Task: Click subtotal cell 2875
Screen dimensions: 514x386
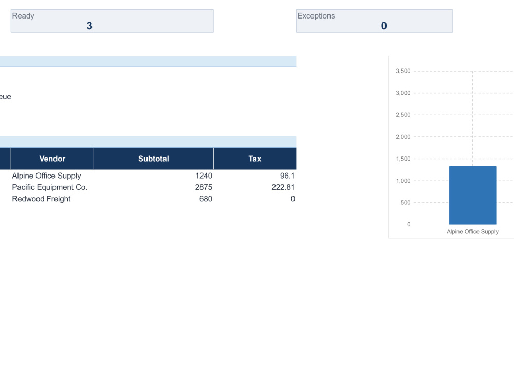Action: 153,187
